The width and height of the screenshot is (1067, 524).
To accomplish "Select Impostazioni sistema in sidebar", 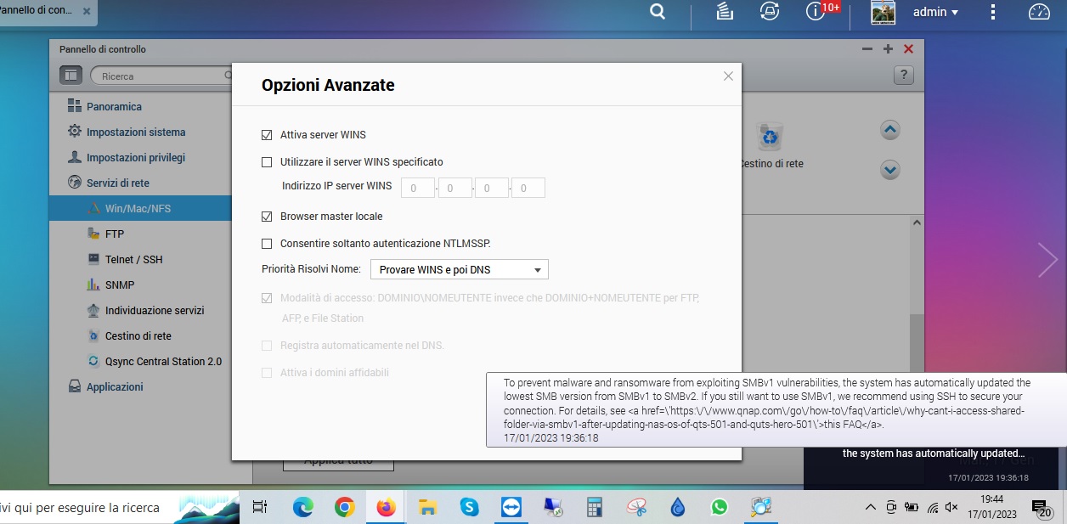I will (x=135, y=132).
